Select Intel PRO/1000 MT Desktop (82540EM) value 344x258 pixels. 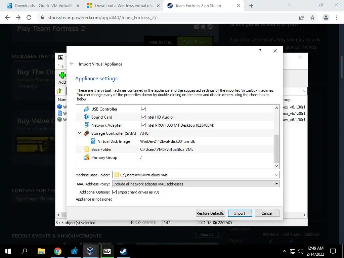[180, 125]
